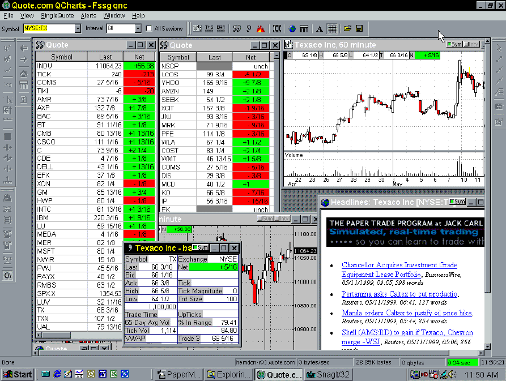Click the Sort icon in left toolbar

[x=7, y=259]
